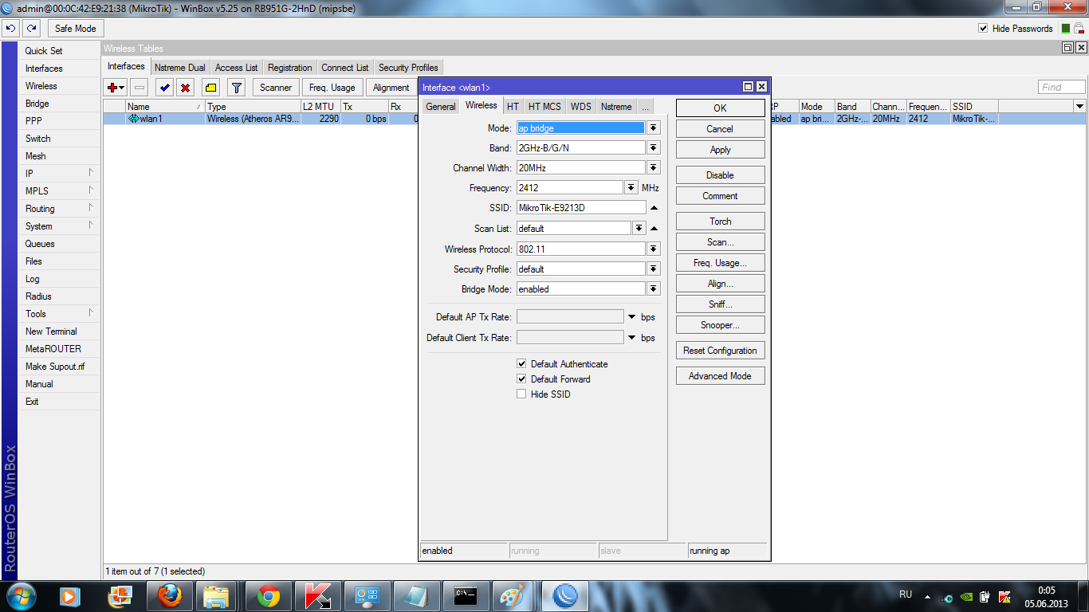
Task: Open the table columns dropdown arrow
Action: click(1079, 107)
